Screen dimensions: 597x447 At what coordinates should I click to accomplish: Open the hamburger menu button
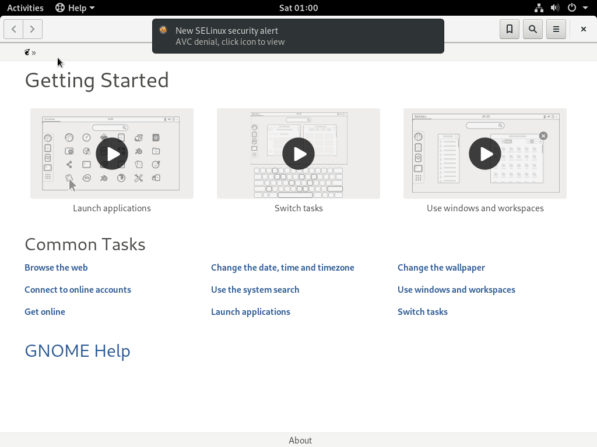[556, 29]
